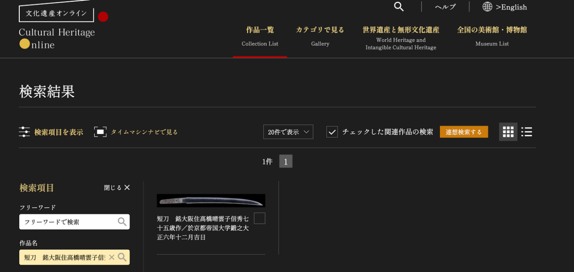Screen dimensions: 574x272
Task: Open World Heritage and Intangible Cultural Heritage
Action: pyautogui.click(x=400, y=37)
